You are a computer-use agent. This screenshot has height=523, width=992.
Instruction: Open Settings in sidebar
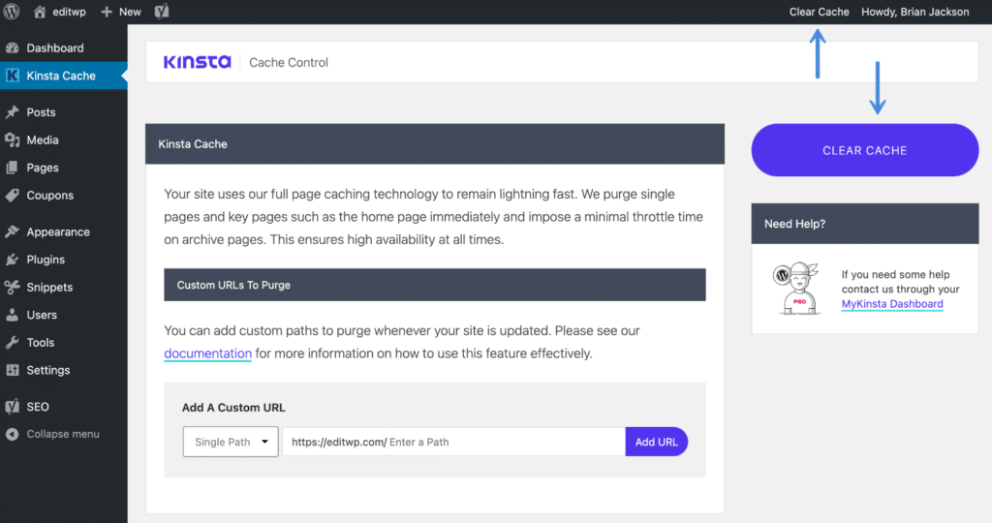tap(48, 370)
